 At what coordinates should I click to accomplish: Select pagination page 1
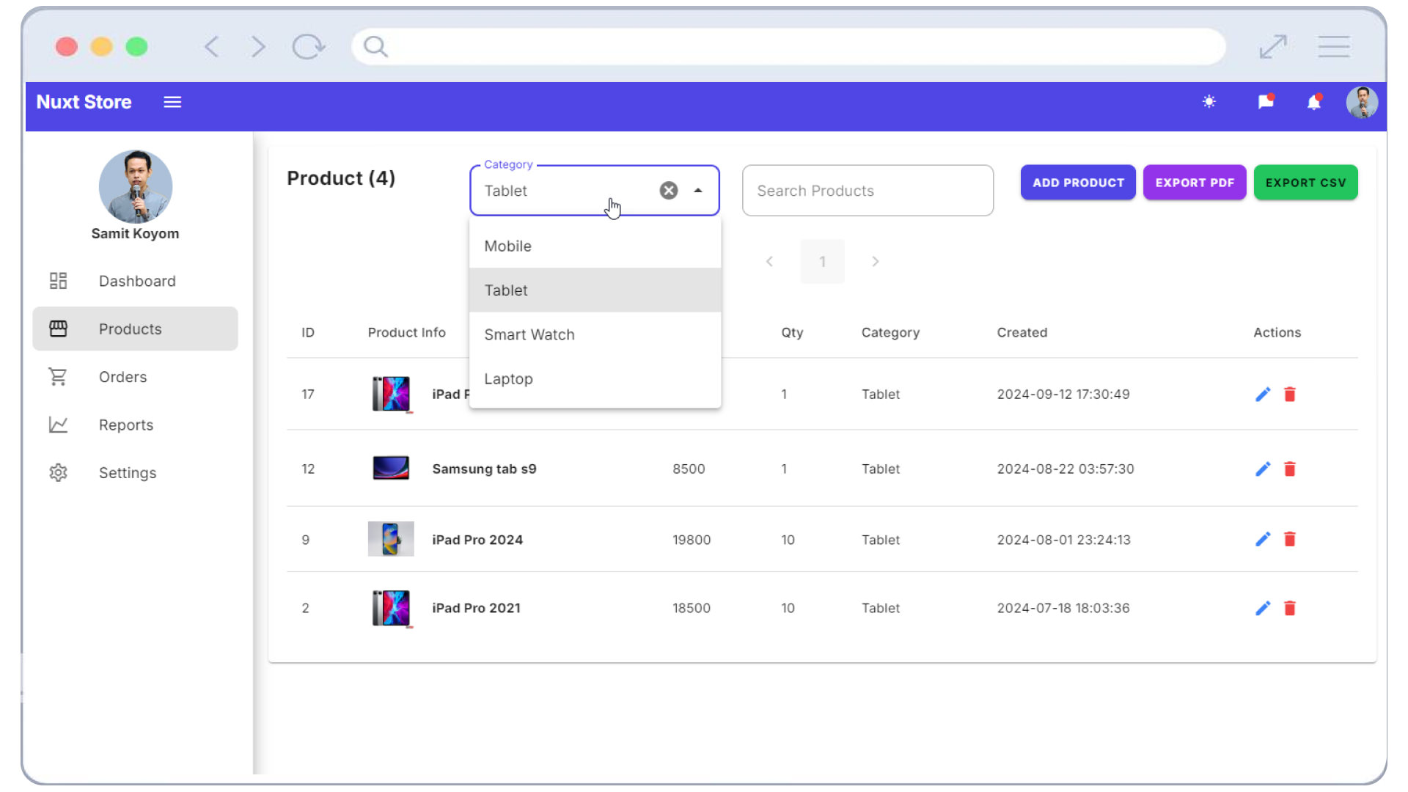pos(822,262)
